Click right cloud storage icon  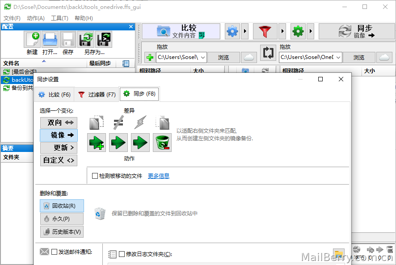[384, 57]
